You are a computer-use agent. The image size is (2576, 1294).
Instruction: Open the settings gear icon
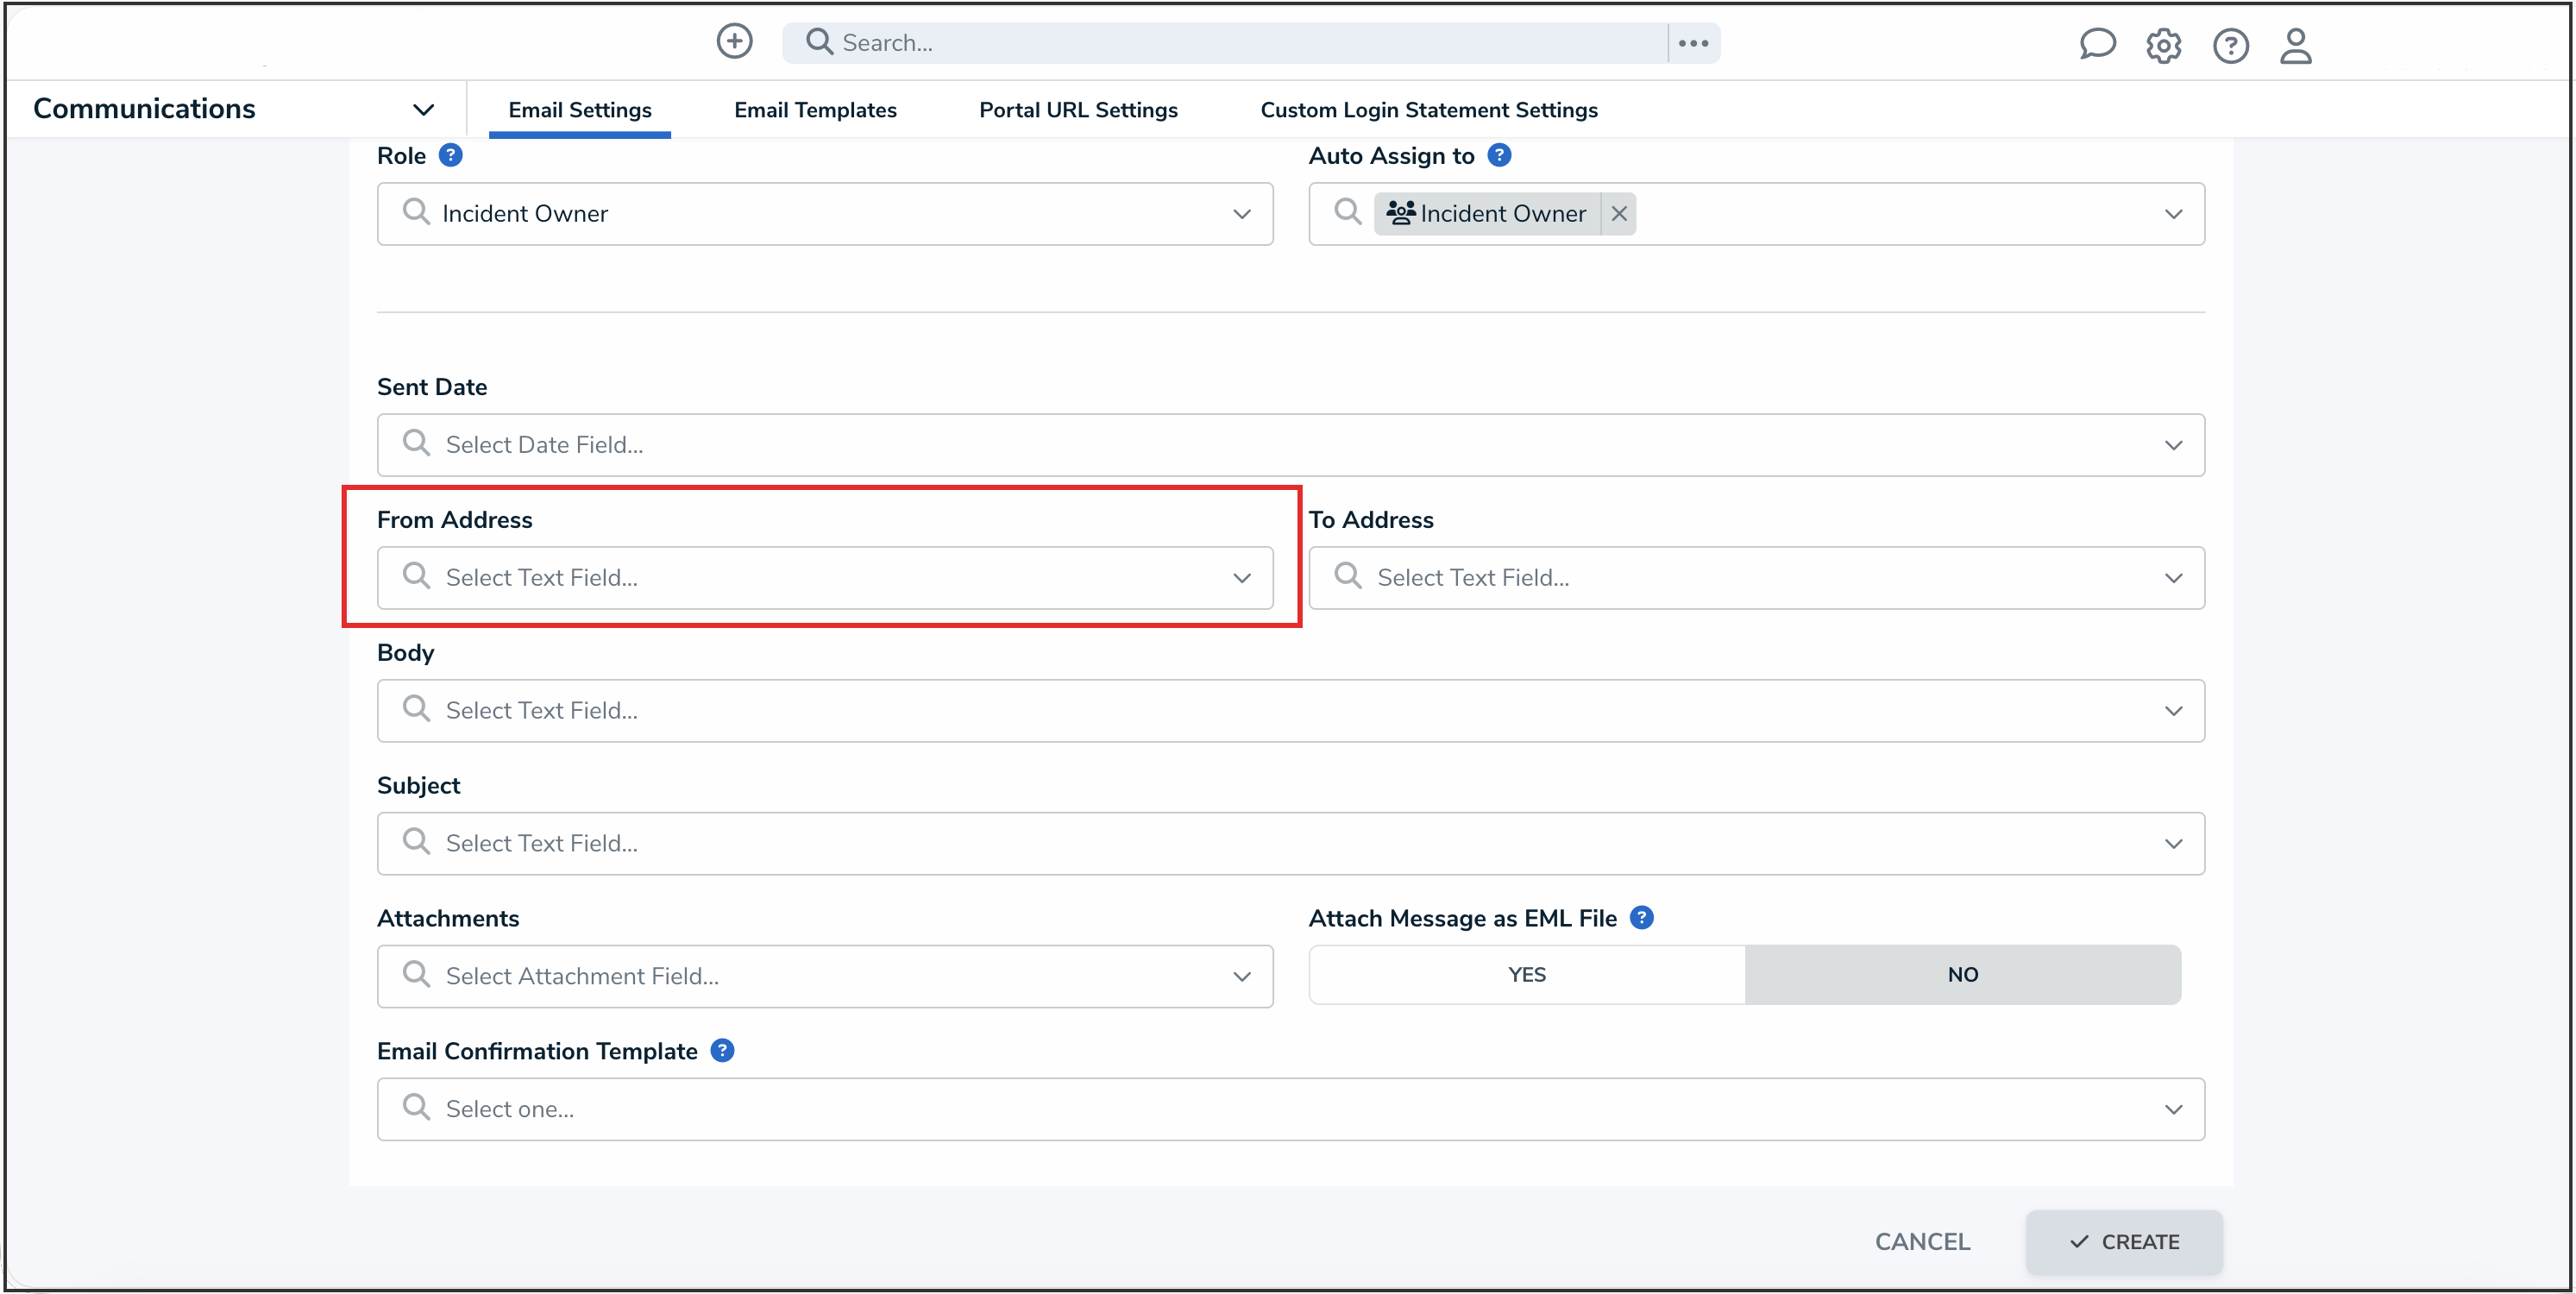[2164, 45]
